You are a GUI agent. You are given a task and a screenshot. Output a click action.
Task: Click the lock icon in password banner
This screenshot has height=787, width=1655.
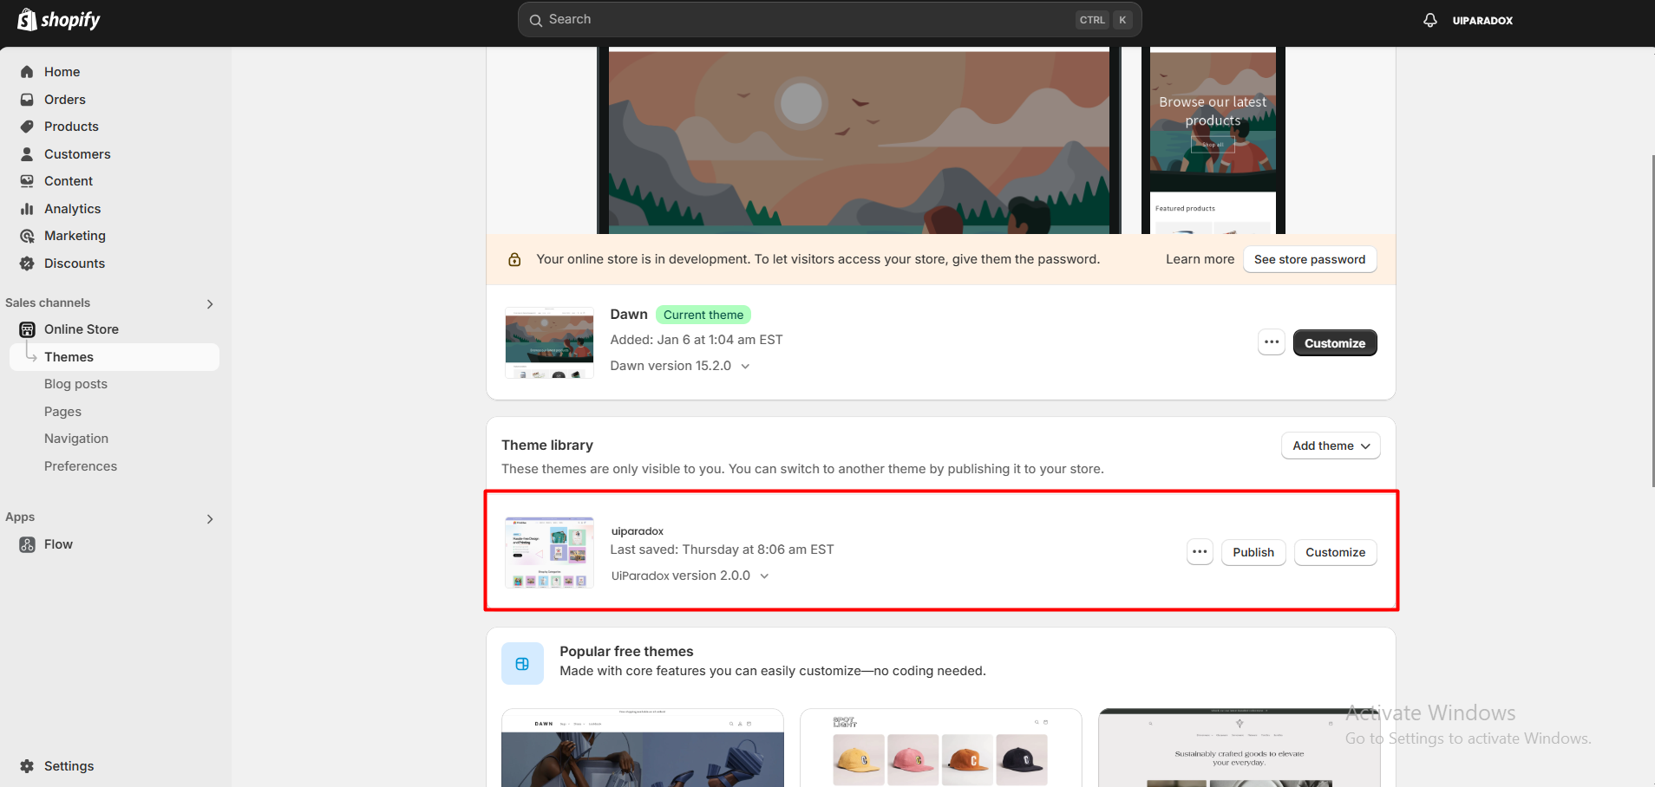point(514,259)
